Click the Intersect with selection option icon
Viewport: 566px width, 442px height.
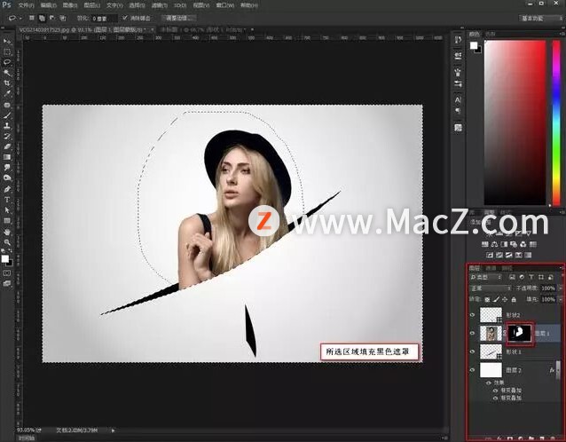(x=62, y=18)
